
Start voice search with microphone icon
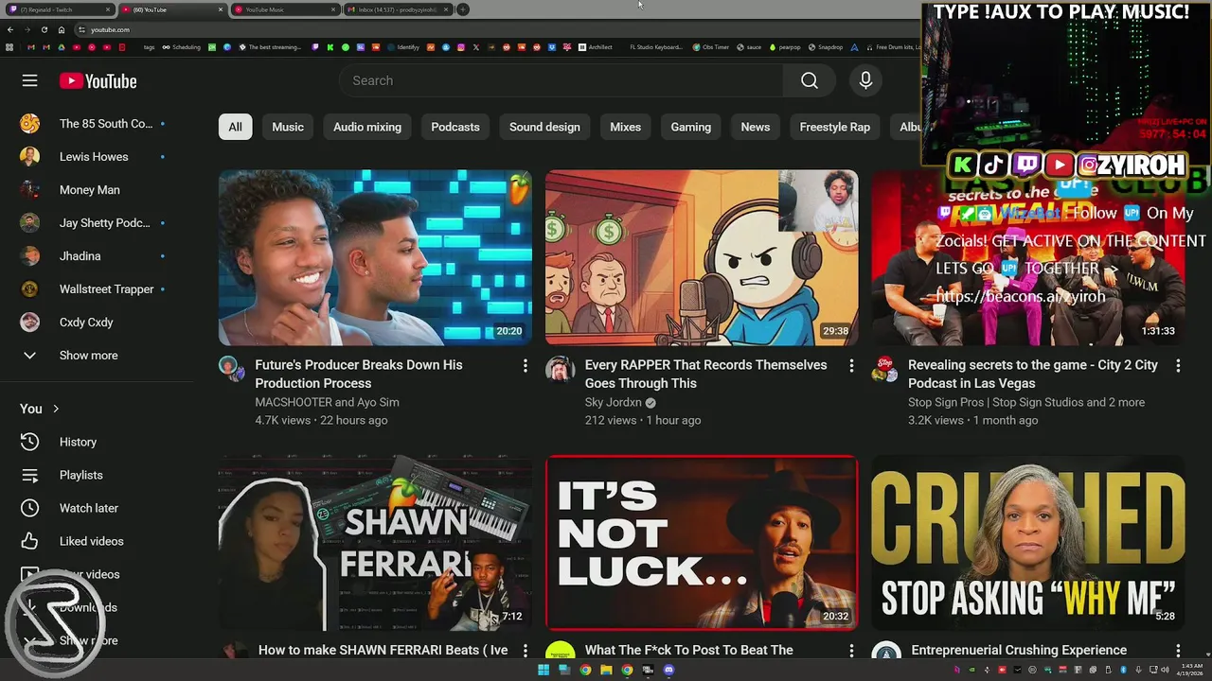click(x=865, y=80)
